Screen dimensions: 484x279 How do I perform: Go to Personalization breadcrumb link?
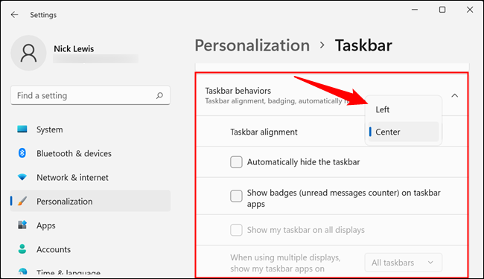[252, 45]
